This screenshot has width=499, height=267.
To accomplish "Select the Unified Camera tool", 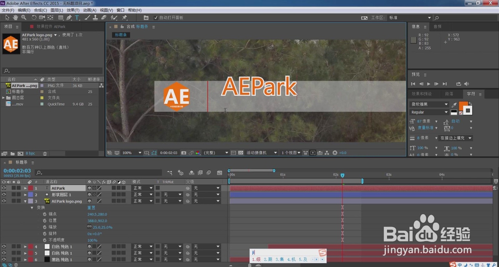I will pyautogui.click(x=42, y=17).
